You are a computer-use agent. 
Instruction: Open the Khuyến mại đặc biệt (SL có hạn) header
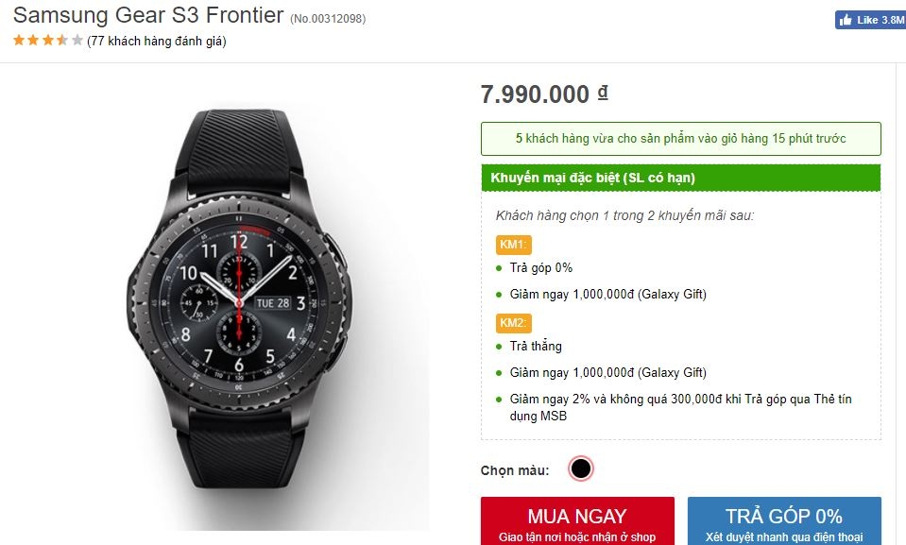pyautogui.click(x=680, y=177)
